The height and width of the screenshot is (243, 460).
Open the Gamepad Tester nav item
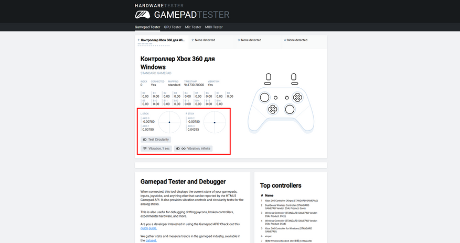tap(147, 27)
